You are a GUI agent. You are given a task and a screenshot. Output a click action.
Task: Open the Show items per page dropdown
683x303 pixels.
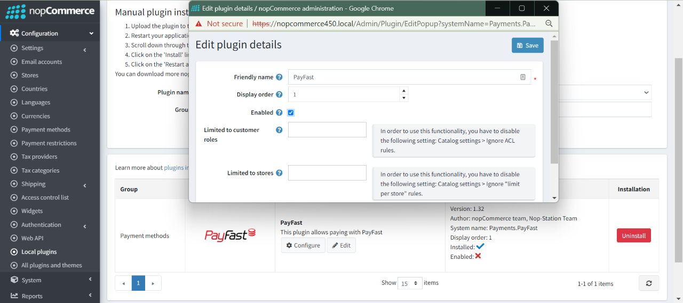pyautogui.click(x=410, y=283)
